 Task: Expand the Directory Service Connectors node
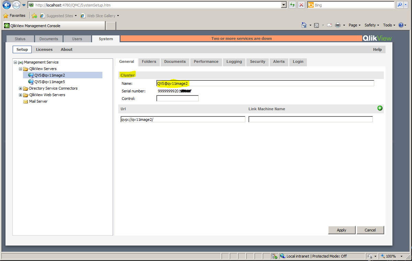point(20,88)
